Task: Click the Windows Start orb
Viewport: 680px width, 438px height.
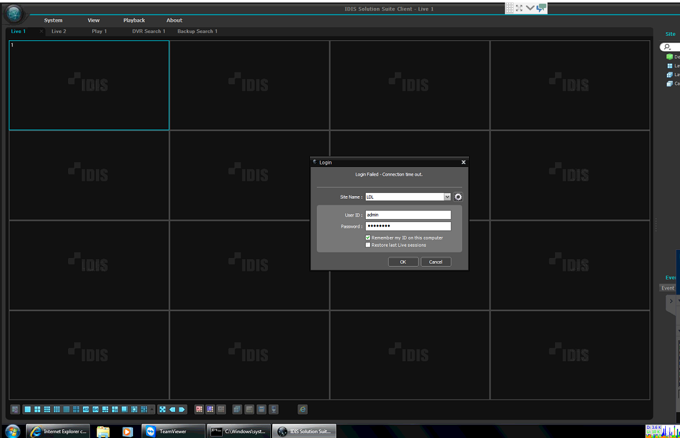Action: (12, 431)
